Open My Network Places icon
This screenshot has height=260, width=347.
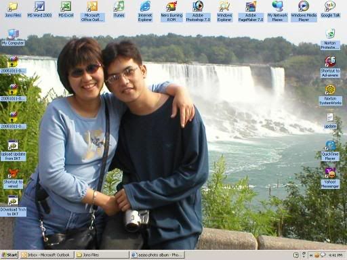(277, 12)
